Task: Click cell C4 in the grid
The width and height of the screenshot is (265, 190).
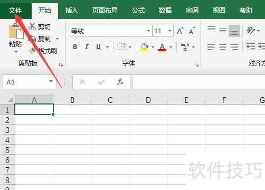Action: [110, 140]
